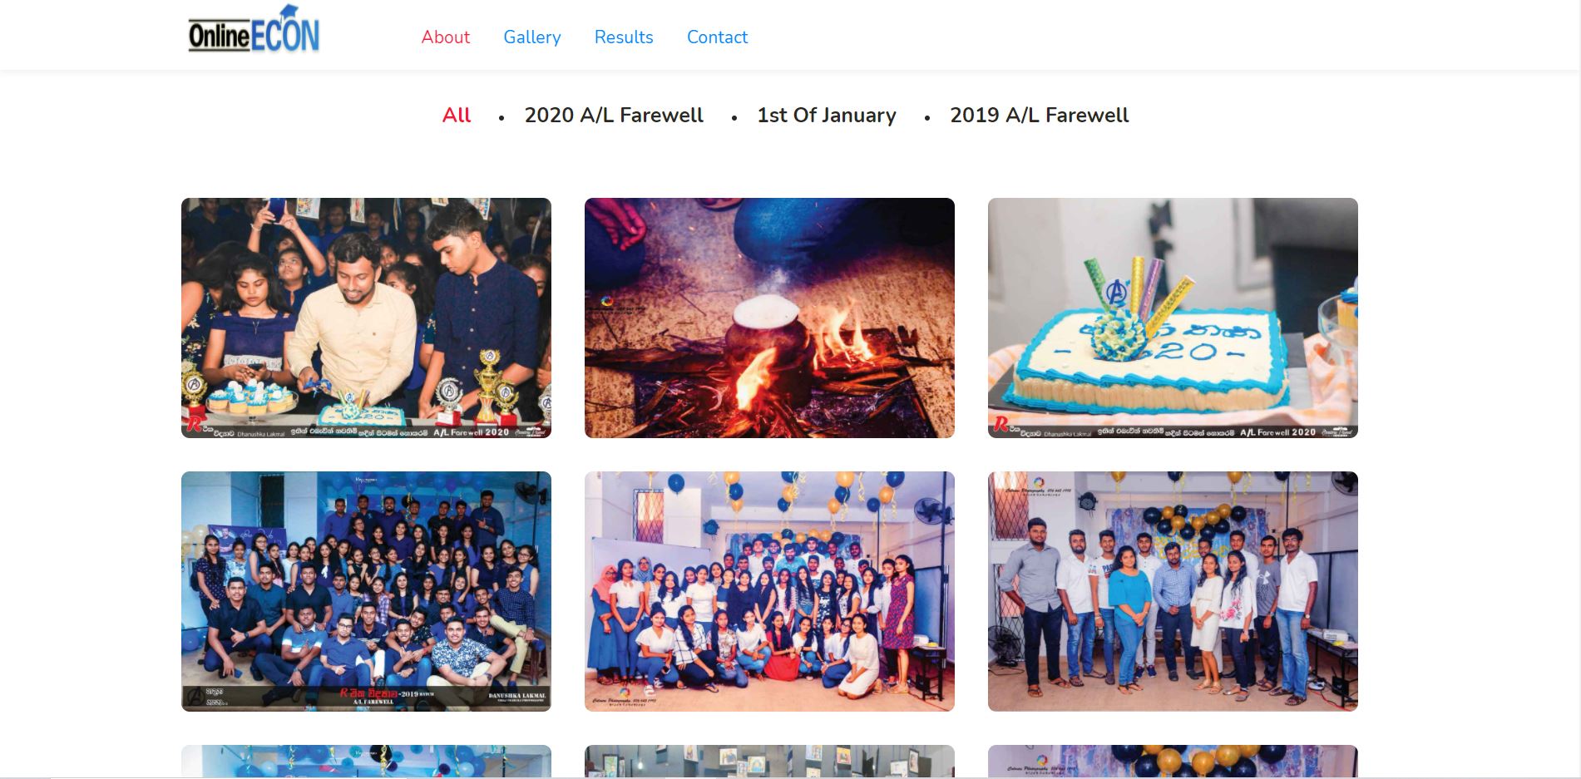This screenshot has height=779, width=1581.
Task: Filter gallery by 1st Of January
Action: click(827, 115)
